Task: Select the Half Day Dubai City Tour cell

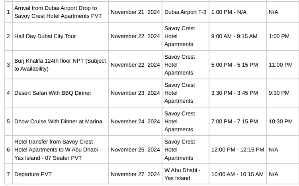Action: click(x=60, y=36)
